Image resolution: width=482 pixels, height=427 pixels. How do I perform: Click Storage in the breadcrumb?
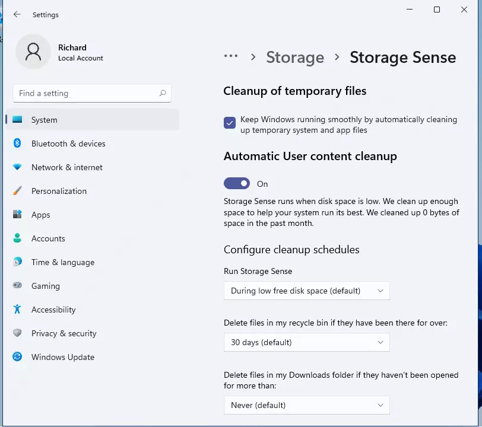[x=295, y=57]
